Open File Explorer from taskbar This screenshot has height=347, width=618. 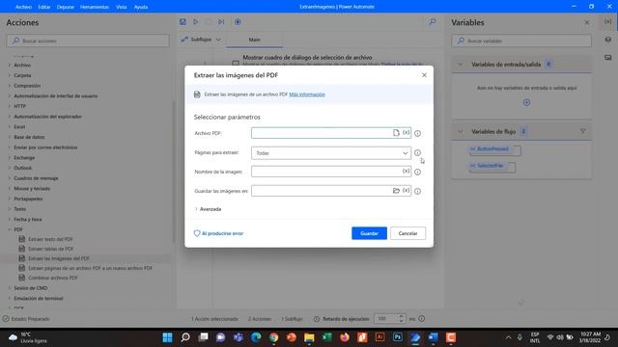[309, 337]
